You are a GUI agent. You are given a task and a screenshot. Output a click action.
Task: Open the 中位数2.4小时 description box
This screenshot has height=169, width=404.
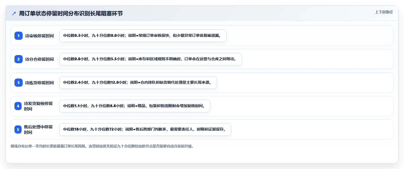point(138,83)
